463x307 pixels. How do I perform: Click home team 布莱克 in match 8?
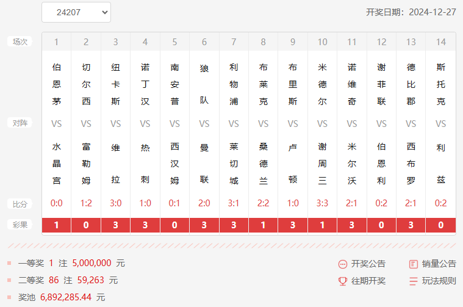(x=263, y=84)
